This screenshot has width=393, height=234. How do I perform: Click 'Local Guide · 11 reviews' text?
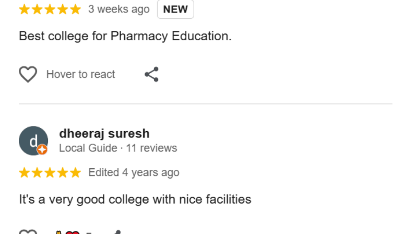(118, 148)
